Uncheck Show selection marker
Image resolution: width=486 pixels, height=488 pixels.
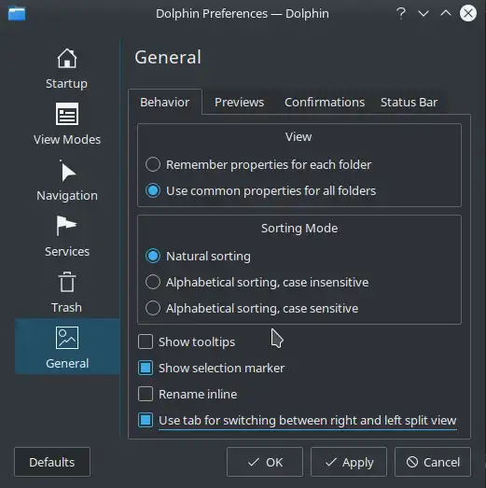pos(146,368)
